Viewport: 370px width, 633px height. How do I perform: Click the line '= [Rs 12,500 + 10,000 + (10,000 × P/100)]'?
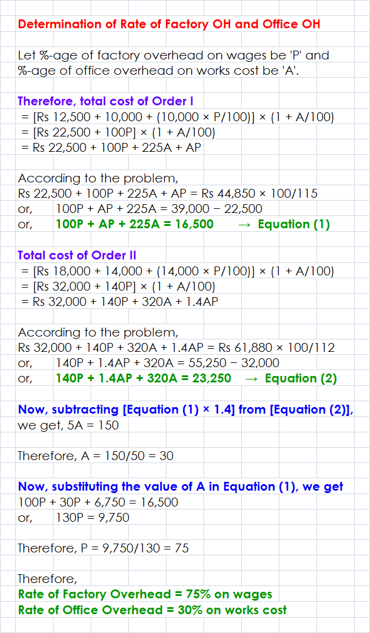(x=177, y=118)
